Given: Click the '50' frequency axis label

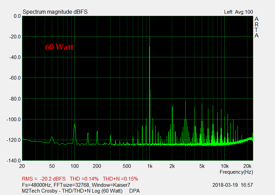Looking at the screenshot, I should tap(52, 166).
